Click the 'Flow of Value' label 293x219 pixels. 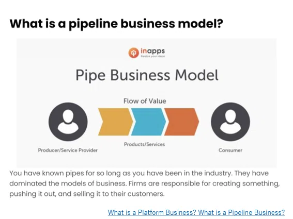click(x=145, y=101)
